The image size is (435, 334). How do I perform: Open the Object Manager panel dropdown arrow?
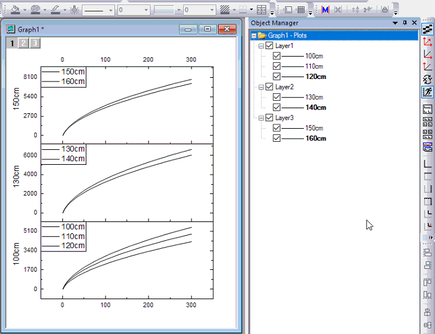pyautogui.click(x=395, y=23)
